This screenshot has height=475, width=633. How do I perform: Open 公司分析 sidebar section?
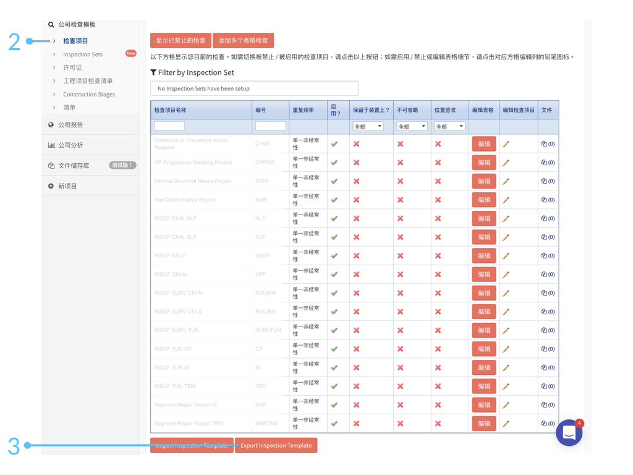[70, 145]
